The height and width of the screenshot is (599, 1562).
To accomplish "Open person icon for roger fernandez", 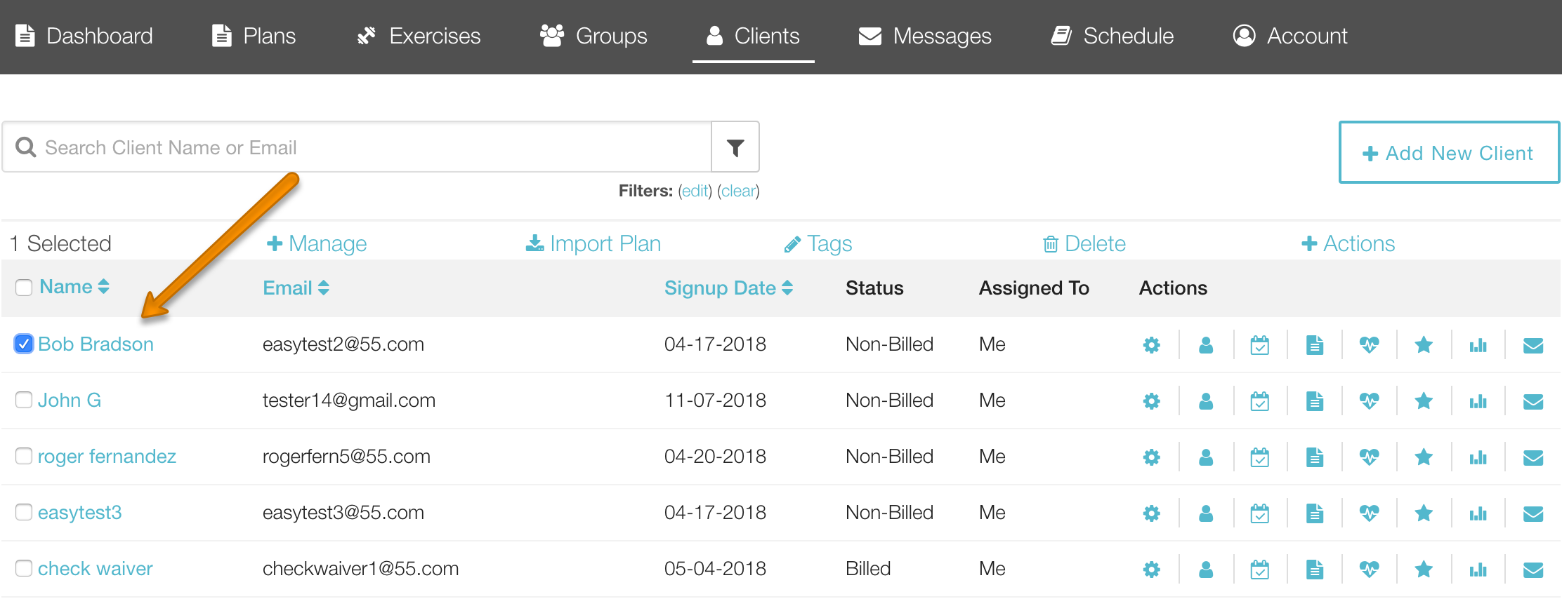I will 1206,457.
